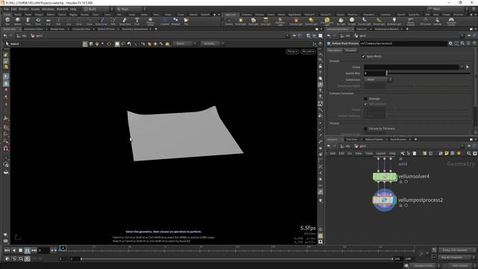This screenshot has width=478, height=269.
Task: Switch to the Geometry Spreadsheet tab
Action: click(x=134, y=29)
